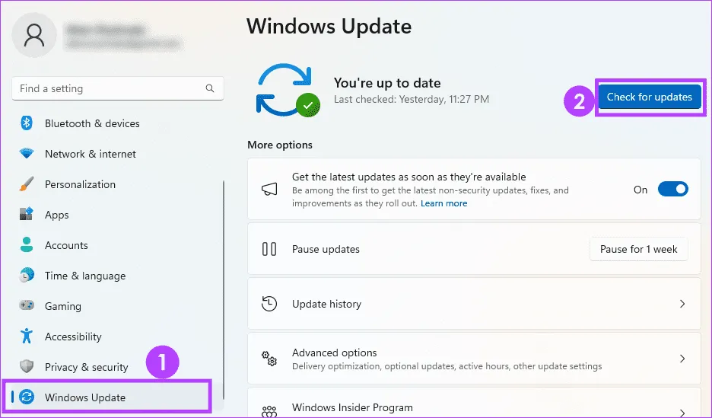
Task: Click the Privacy & security shield icon
Action: (27, 367)
